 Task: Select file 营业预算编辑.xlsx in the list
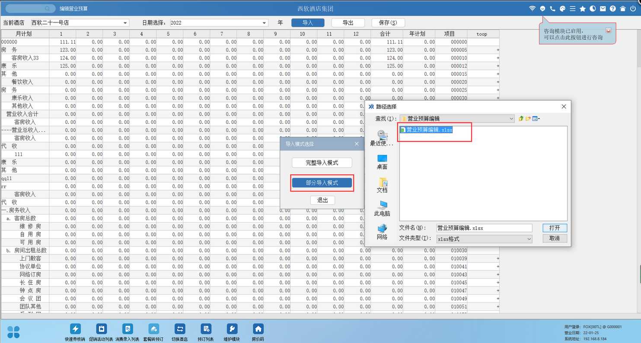(426, 130)
